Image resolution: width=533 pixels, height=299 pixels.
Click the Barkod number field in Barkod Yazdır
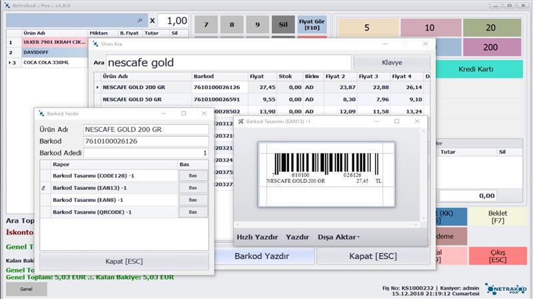pyautogui.click(x=146, y=141)
